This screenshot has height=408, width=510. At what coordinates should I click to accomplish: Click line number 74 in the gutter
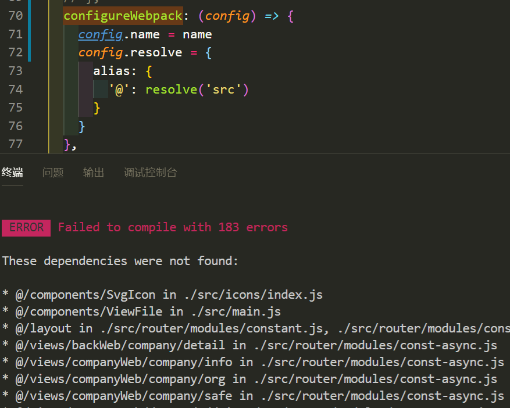[x=15, y=90]
